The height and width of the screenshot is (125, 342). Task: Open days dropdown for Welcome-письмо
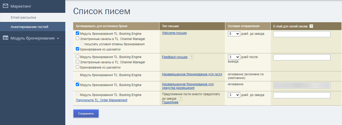pyautogui.click(x=234, y=34)
